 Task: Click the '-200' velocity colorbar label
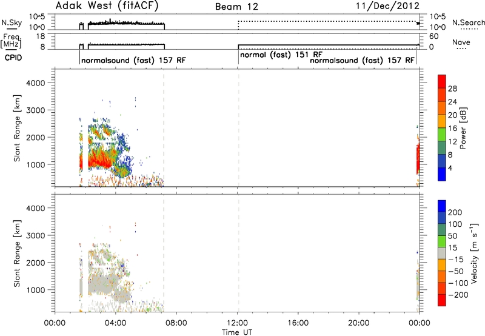(x=458, y=295)
